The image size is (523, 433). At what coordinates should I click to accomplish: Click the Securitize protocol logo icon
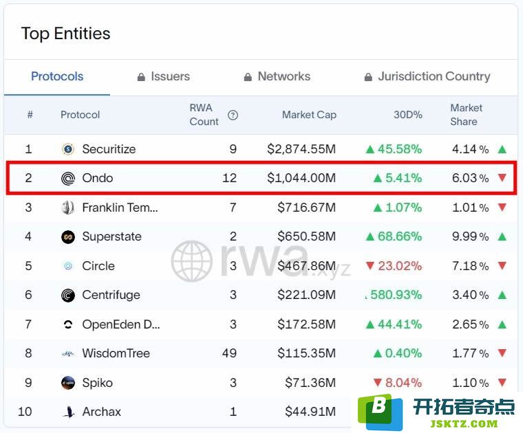[x=68, y=149]
